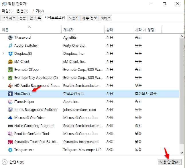Select the Noise Canceling Program row name

coord(34,126)
